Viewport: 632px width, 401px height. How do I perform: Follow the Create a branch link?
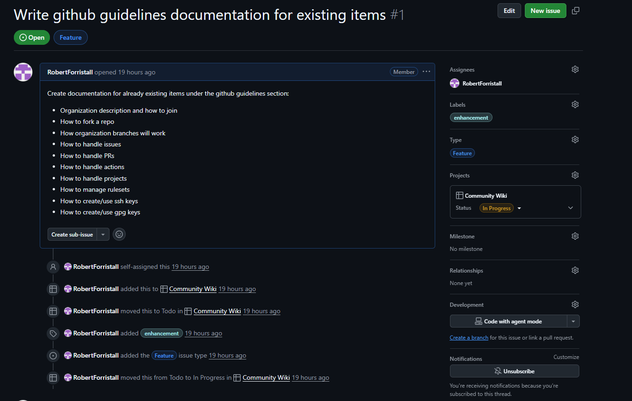[468, 337]
